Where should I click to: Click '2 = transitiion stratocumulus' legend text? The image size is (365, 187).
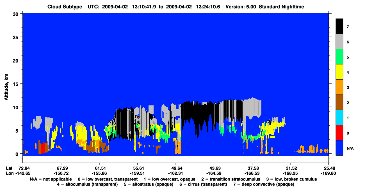[x=231, y=179]
